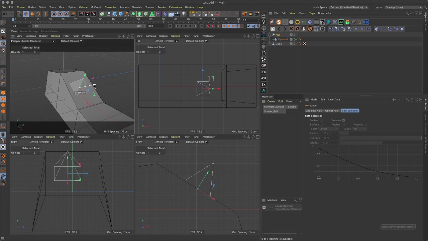Open the Object Axis tab
This screenshot has height=241, width=428.
332,111
